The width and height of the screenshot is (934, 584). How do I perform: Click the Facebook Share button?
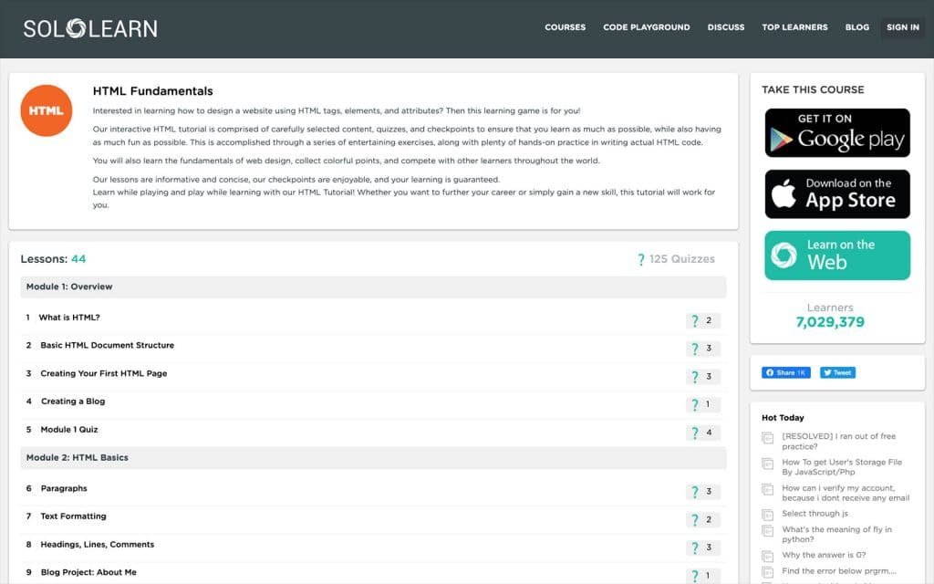click(x=784, y=371)
